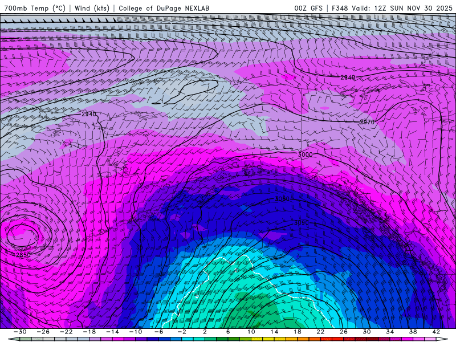Click "College of DuPage NEXLAB" header text
Image resolution: width=456 pixels, height=342 pixels.
point(164,8)
